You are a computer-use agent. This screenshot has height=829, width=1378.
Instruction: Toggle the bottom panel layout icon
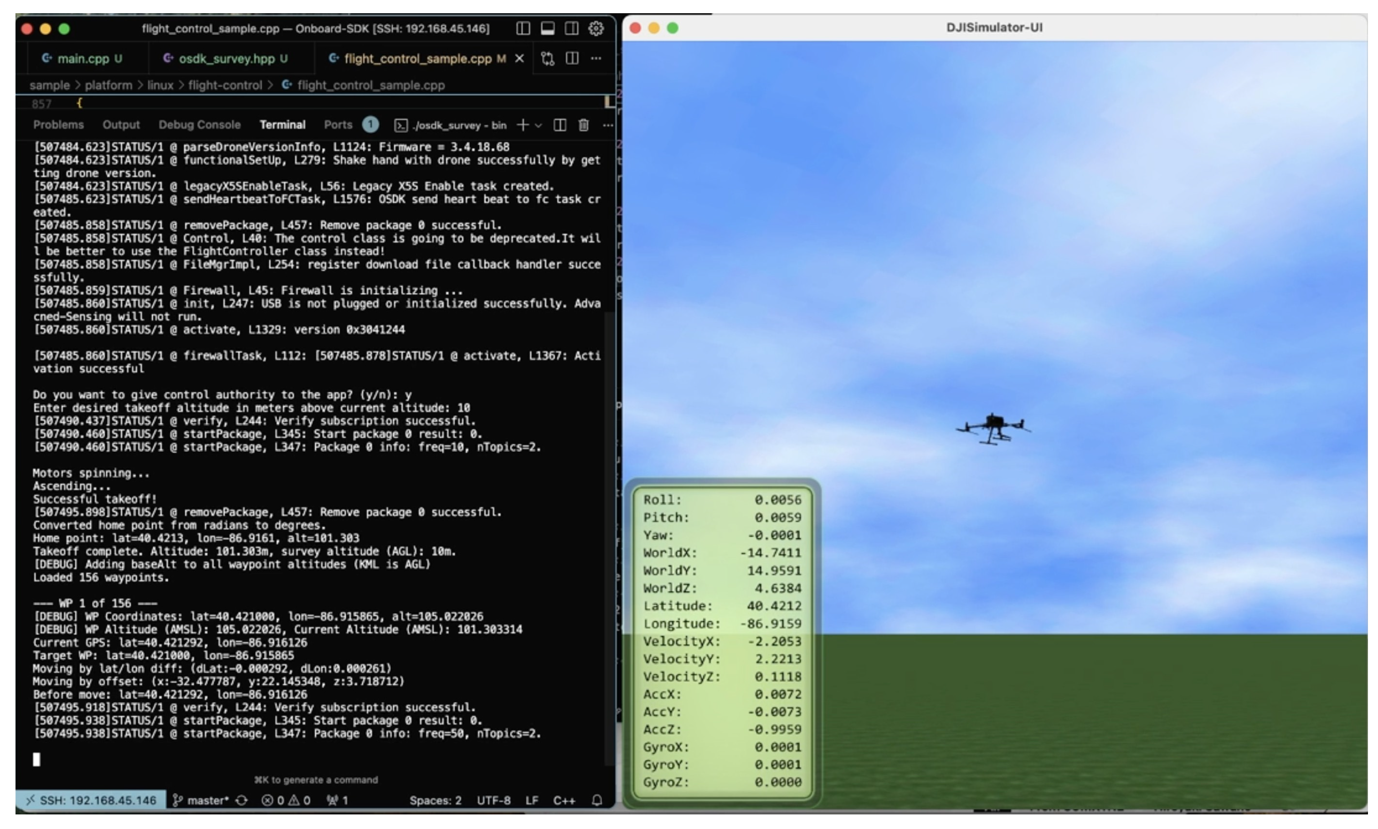(547, 29)
